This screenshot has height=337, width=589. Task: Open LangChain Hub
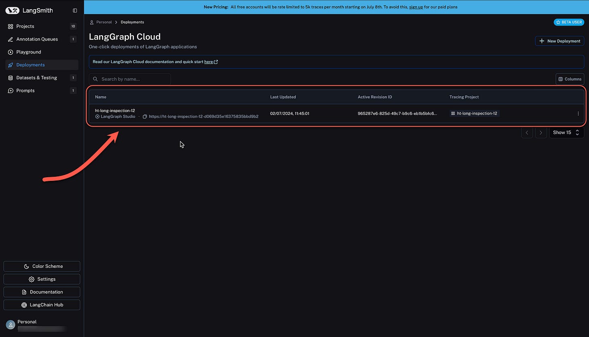(42, 305)
